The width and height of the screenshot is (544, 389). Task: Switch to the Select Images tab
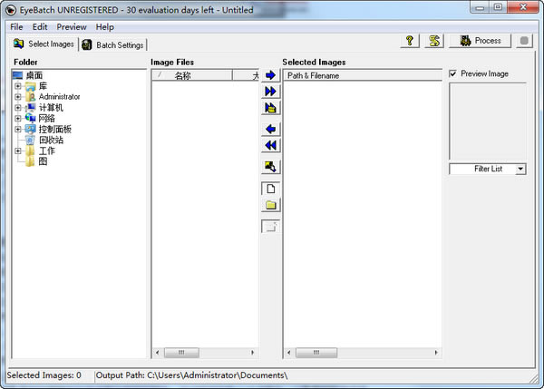coord(44,44)
